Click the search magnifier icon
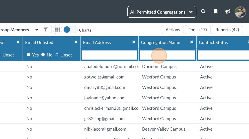This screenshot has width=249, height=139. 203,12
